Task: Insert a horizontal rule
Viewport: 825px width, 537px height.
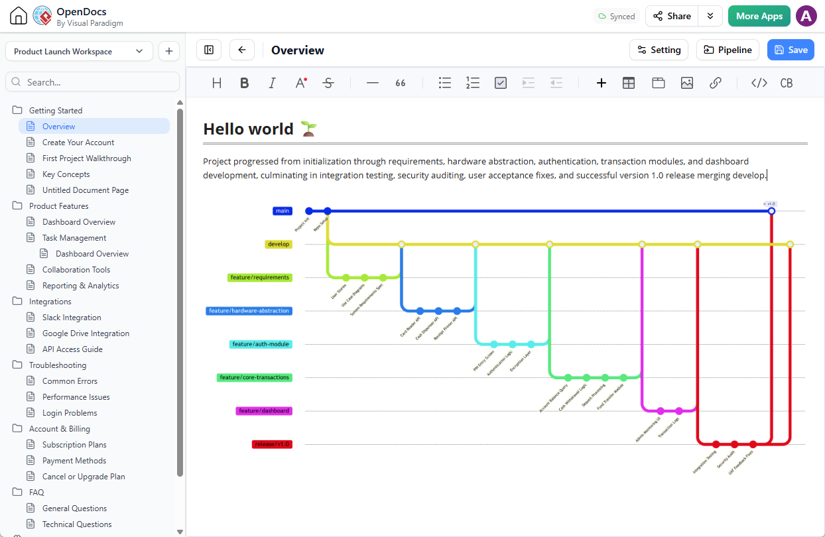Action: [373, 83]
